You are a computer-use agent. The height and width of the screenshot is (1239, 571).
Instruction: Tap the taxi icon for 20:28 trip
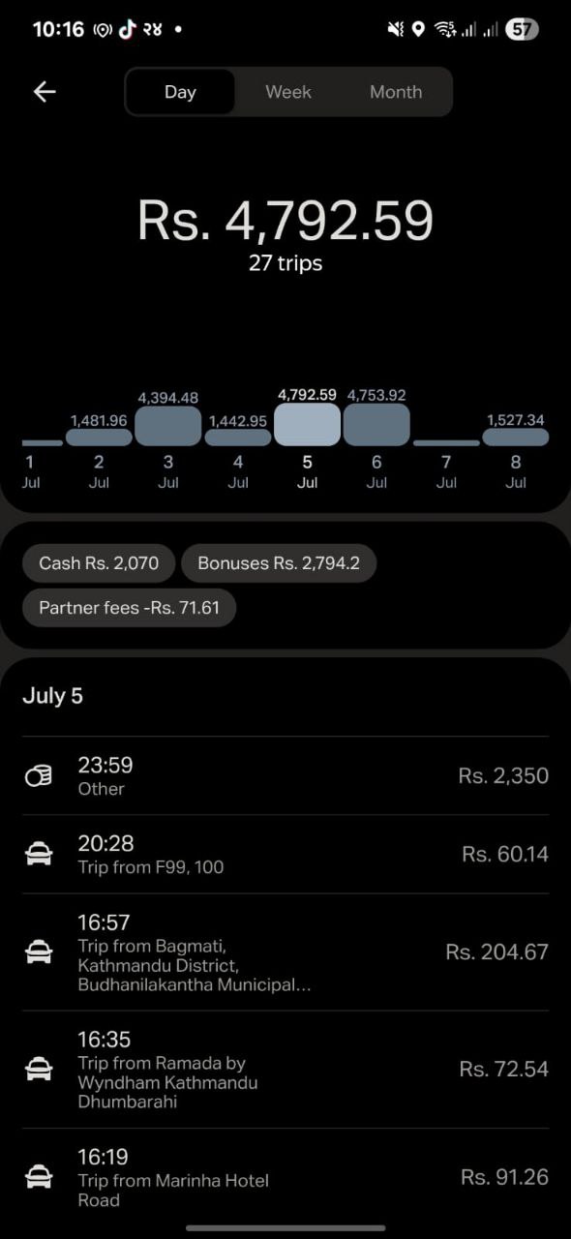pyautogui.click(x=39, y=854)
